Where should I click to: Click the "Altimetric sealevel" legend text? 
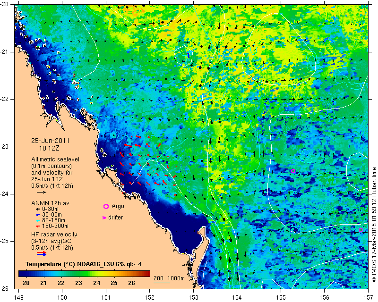(55, 159)
